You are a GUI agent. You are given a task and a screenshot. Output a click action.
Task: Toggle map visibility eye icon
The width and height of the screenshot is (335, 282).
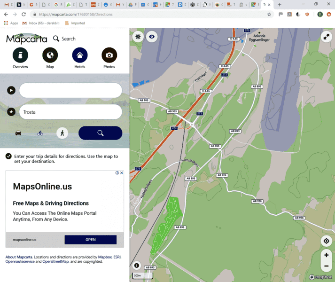click(151, 37)
